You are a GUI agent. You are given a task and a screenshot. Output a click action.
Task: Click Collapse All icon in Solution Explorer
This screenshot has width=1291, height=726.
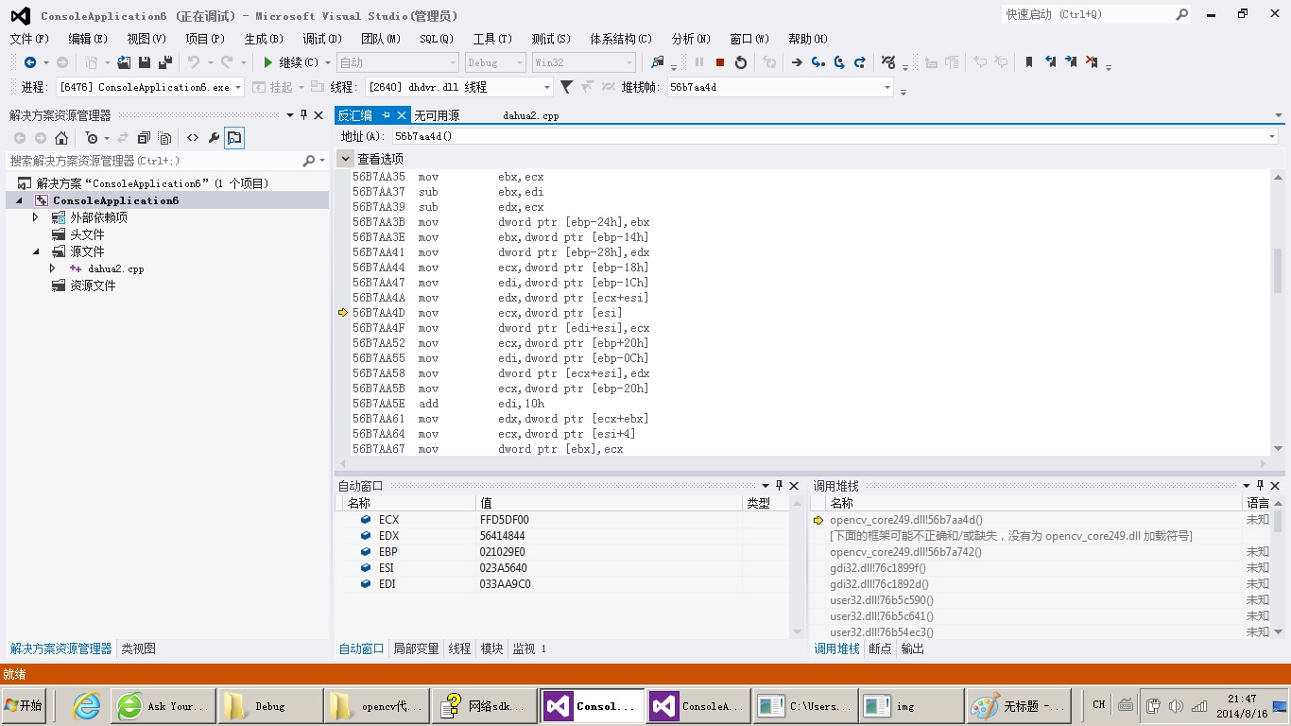[x=144, y=138]
